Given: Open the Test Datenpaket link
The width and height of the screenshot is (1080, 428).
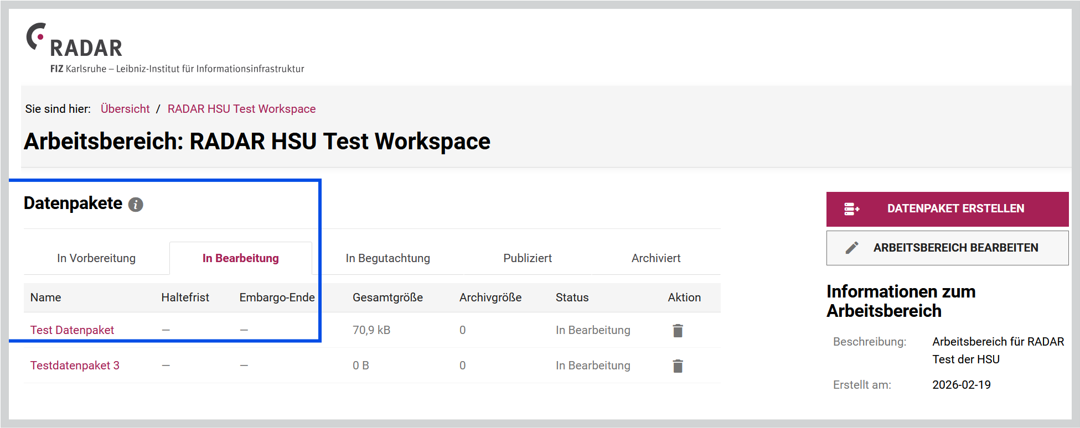Looking at the screenshot, I should (x=72, y=330).
